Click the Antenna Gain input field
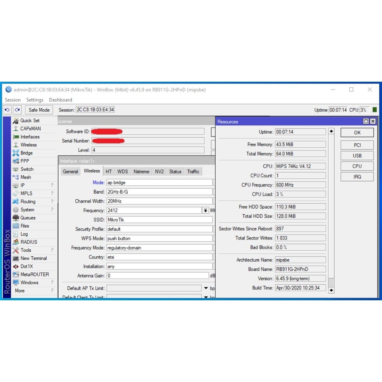This screenshot has width=382, height=382. pos(158,276)
